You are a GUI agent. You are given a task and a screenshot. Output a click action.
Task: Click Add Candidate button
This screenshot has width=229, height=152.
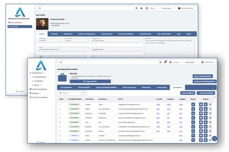(x=188, y=93)
